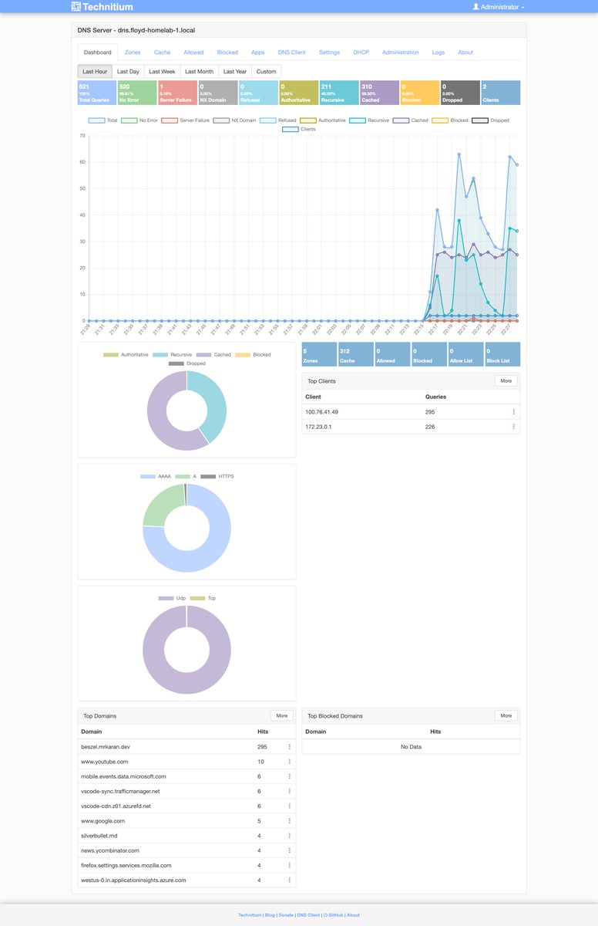Click the Block List count tile
The height and width of the screenshot is (926, 598).
(x=502, y=354)
